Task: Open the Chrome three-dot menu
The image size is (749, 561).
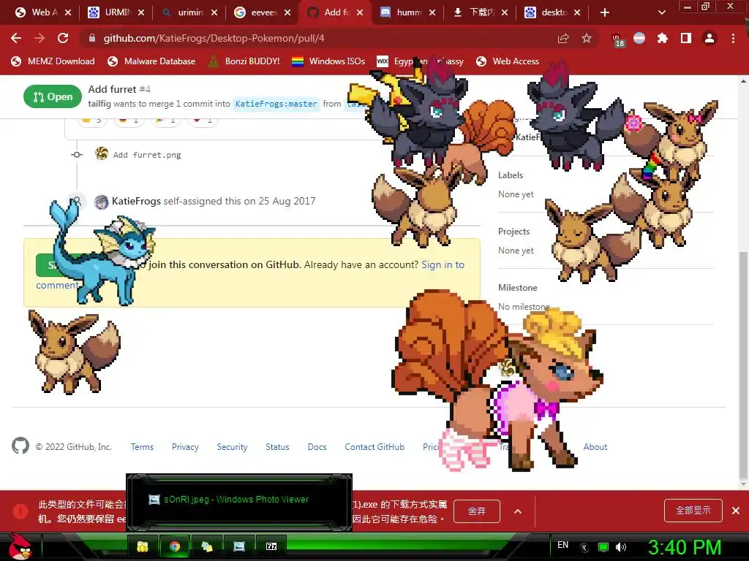Action: (x=733, y=38)
